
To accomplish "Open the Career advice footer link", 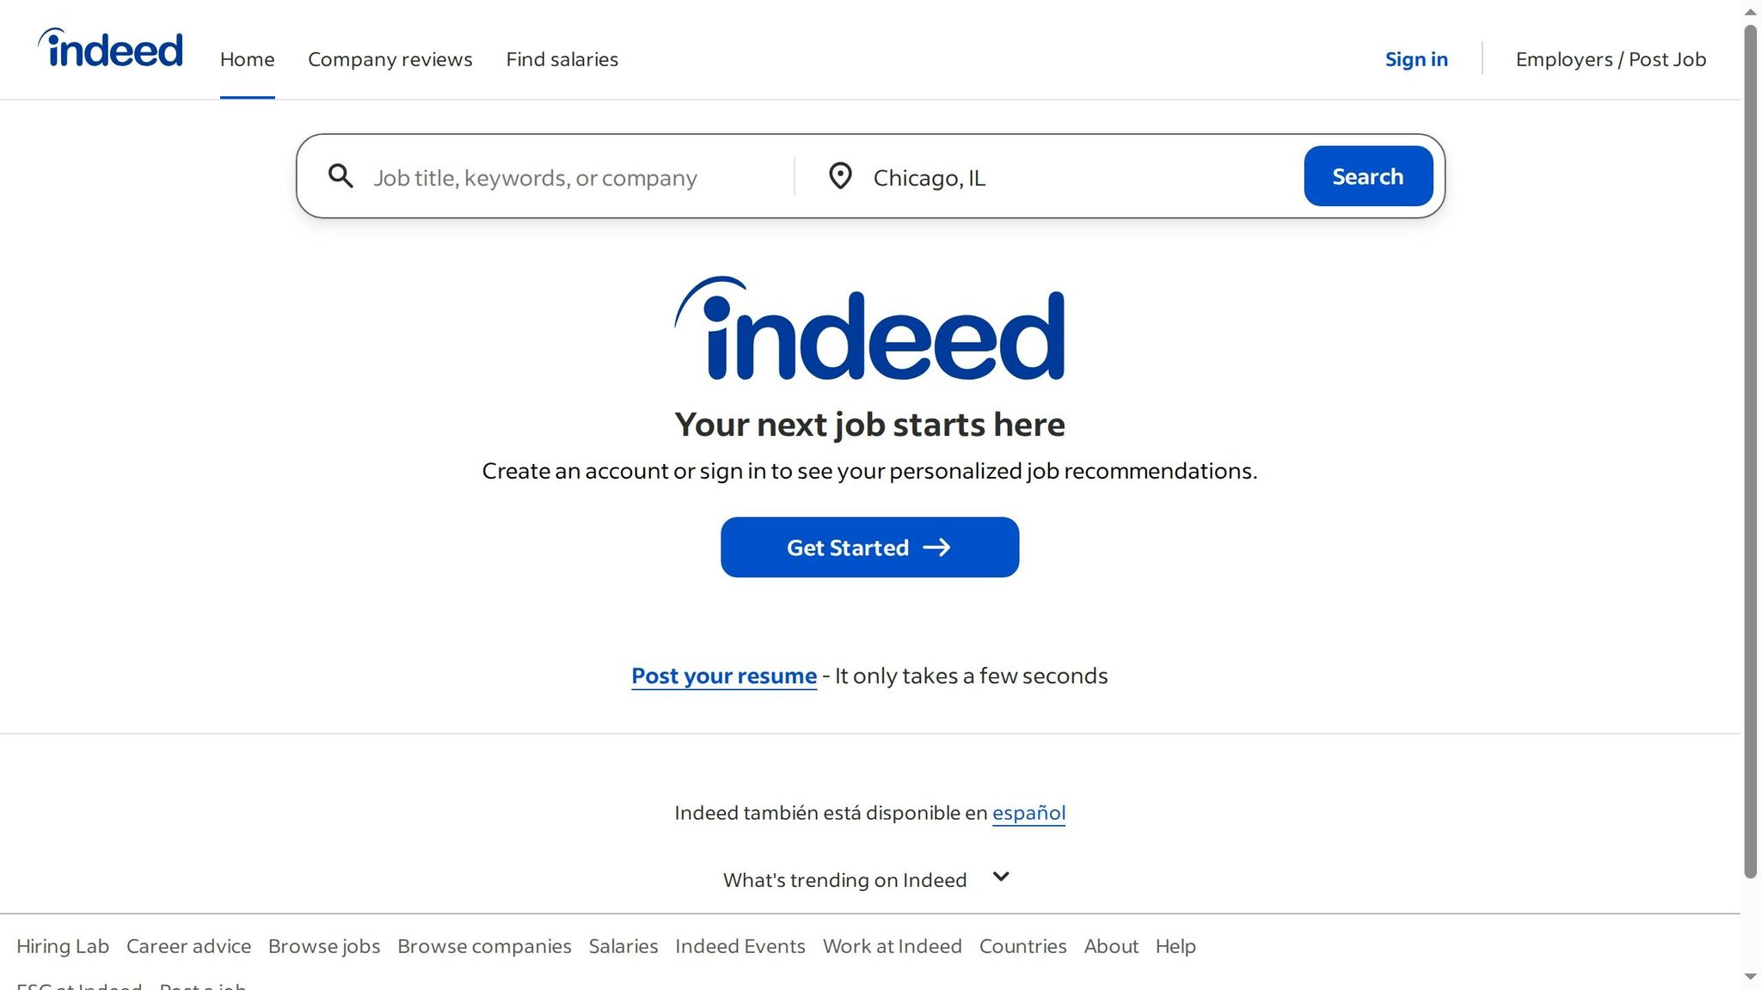I will coord(188,946).
